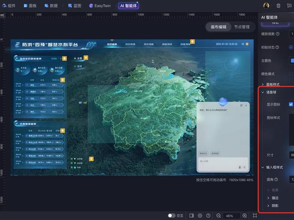Click lightning icon on 水库数据监测 table

point(62,131)
